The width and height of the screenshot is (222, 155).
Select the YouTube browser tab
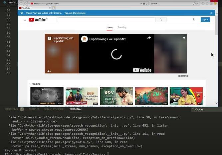[35, 8]
